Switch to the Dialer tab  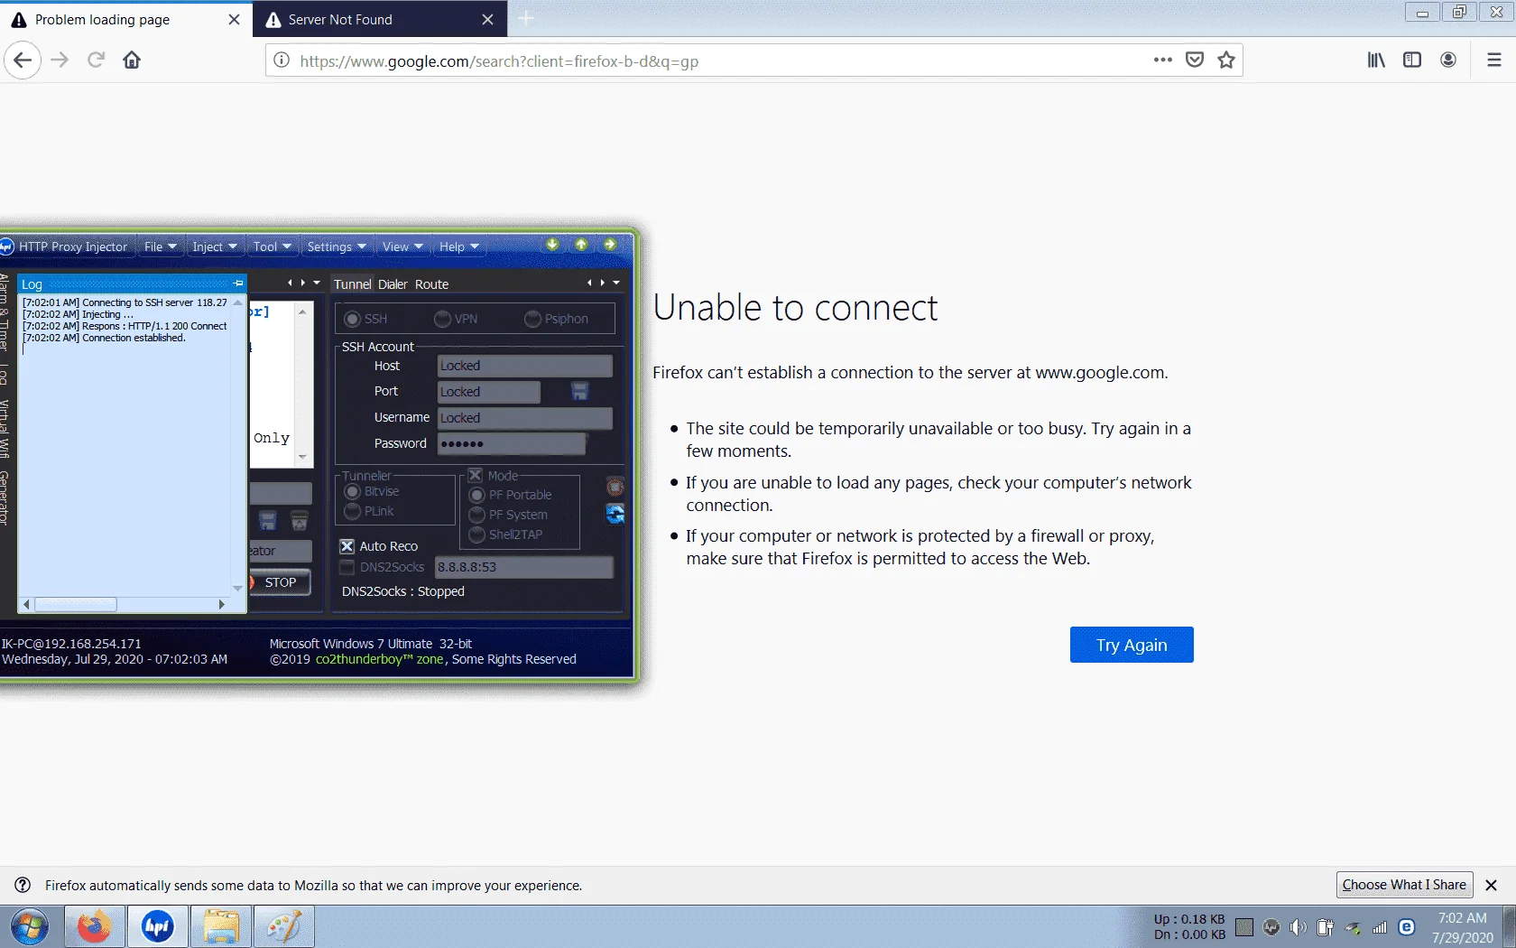pyautogui.click(x=393, y=283)
